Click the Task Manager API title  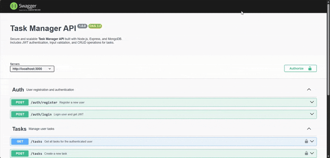click(x=43, y=28)
